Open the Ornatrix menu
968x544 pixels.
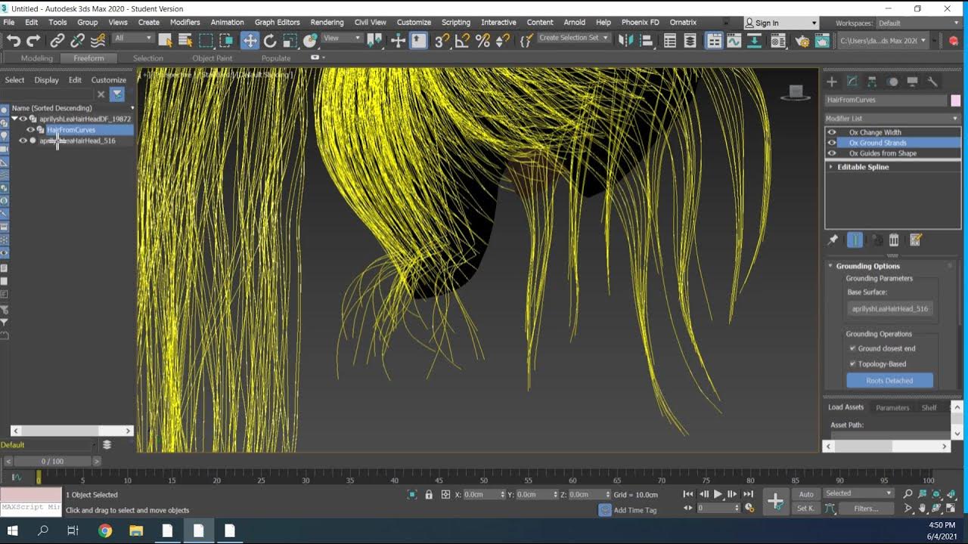pos(683,23)
